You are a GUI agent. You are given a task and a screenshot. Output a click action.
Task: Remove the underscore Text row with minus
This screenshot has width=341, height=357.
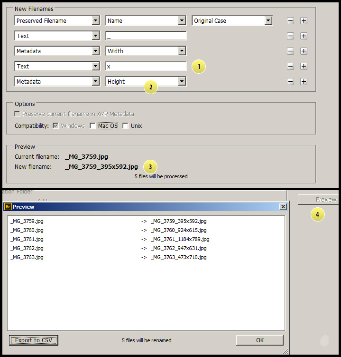[290, 36]
